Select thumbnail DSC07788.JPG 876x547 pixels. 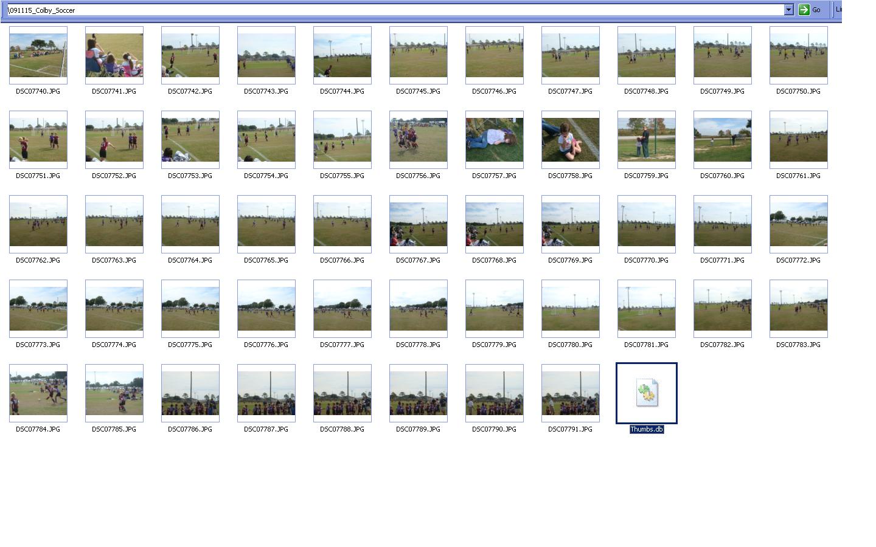(x=342, y=393)
